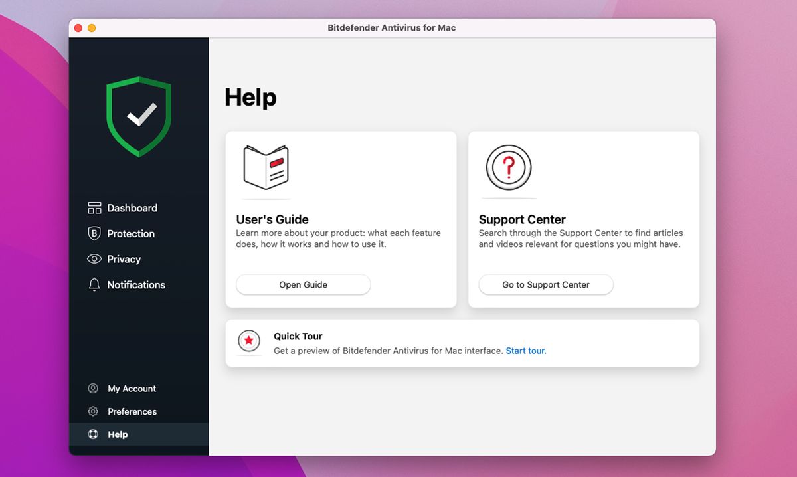Select the Help lifebuoy icon
The image size is (797, 477).
[x=94, y=434]
